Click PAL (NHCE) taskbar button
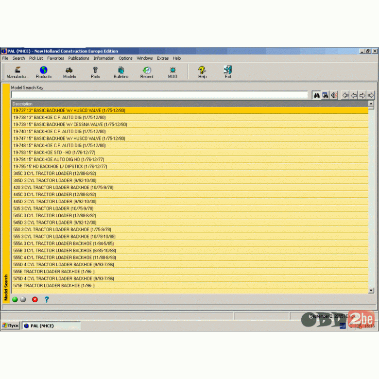This screenshot has height=379, width=379. [51, 326]
